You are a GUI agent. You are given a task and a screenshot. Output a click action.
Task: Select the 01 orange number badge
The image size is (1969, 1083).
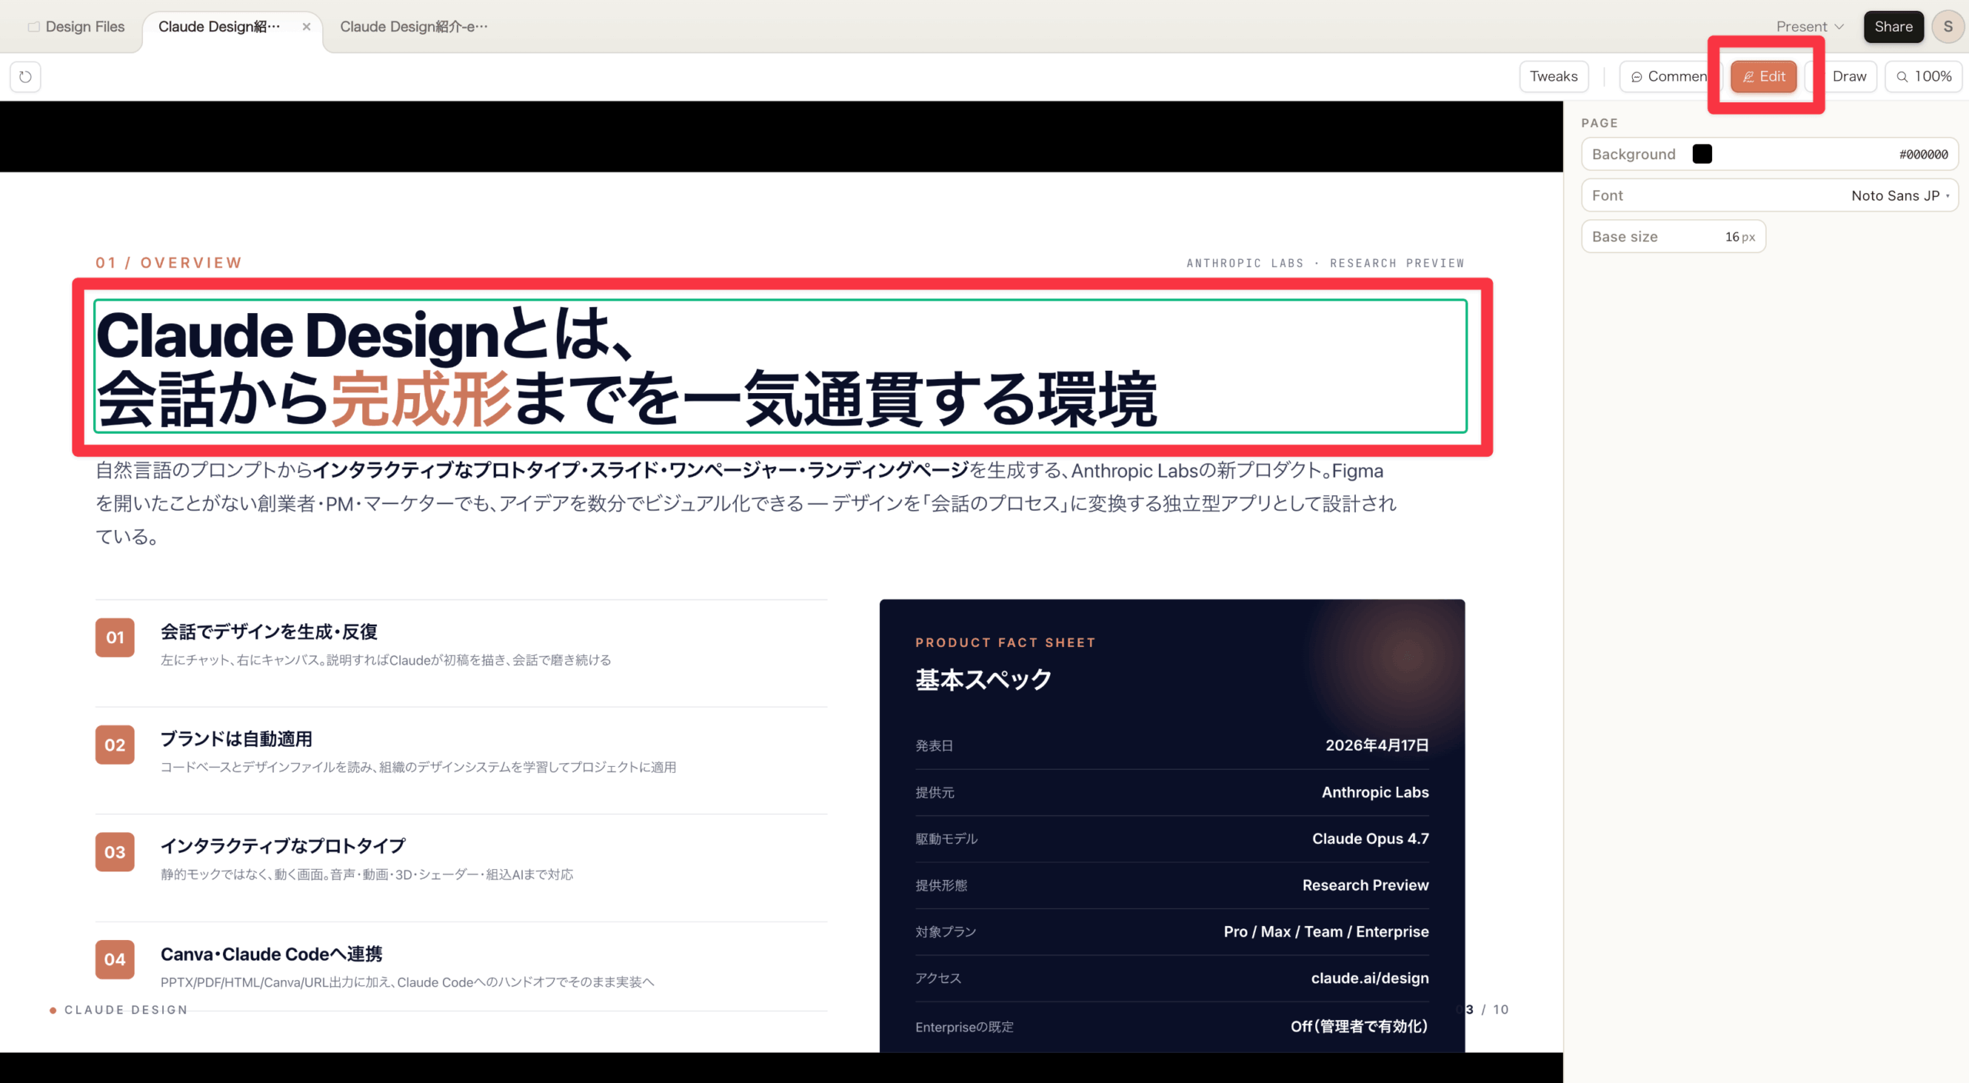(115, 638)
